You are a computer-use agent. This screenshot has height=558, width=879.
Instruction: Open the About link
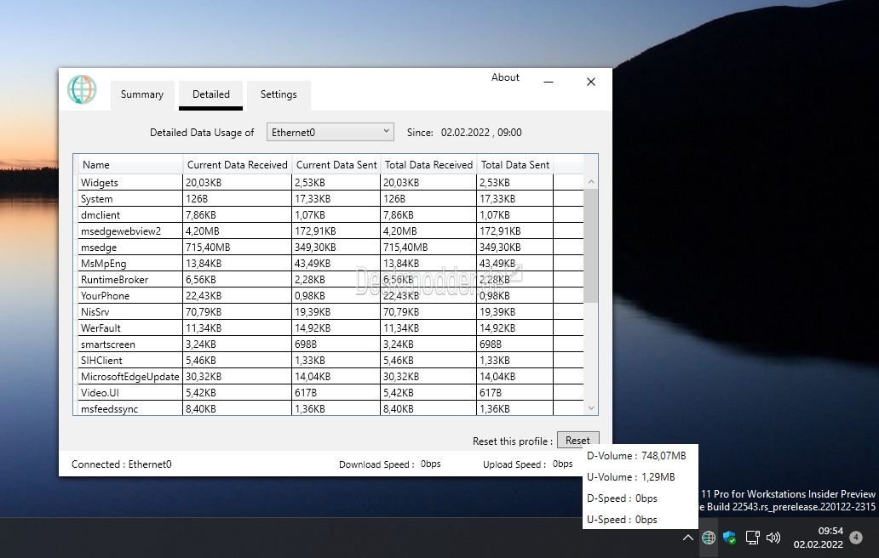505,77
